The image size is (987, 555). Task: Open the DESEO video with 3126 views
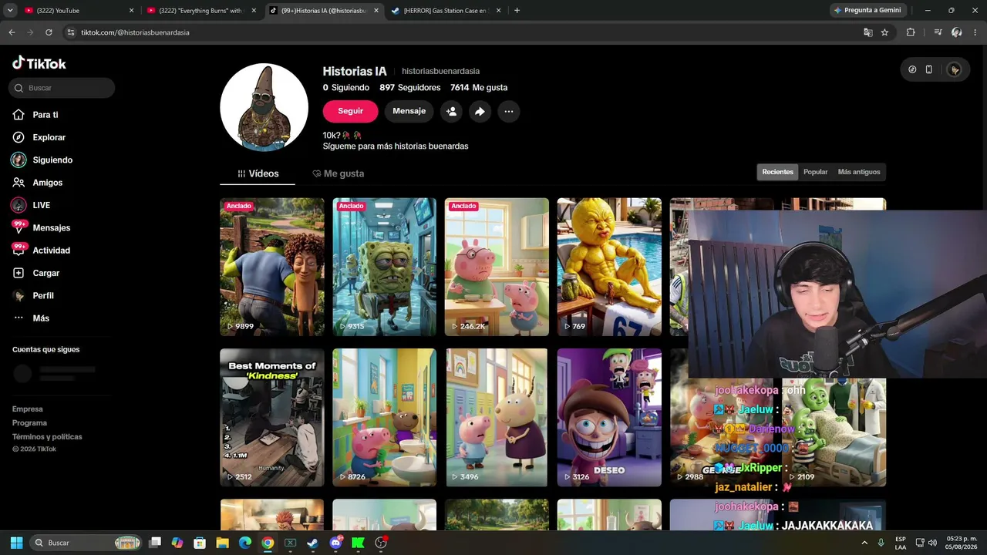pos(609,418)
